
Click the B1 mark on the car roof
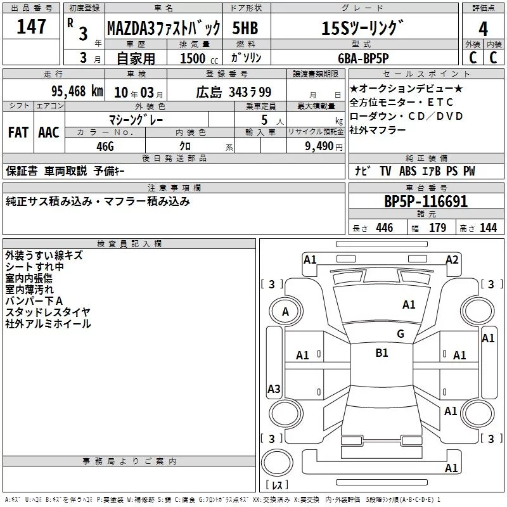pos(382,352)
